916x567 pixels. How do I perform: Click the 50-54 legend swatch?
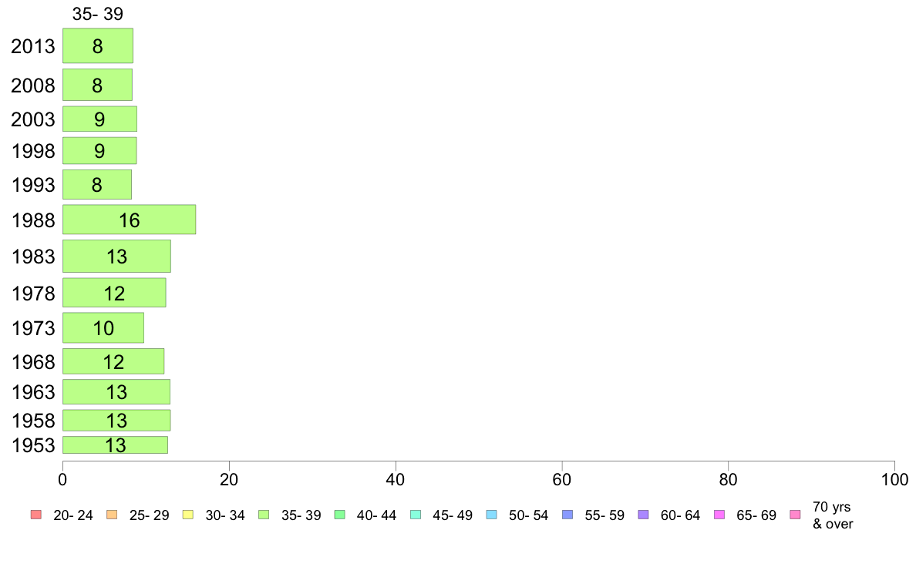[x=491, y=515]
